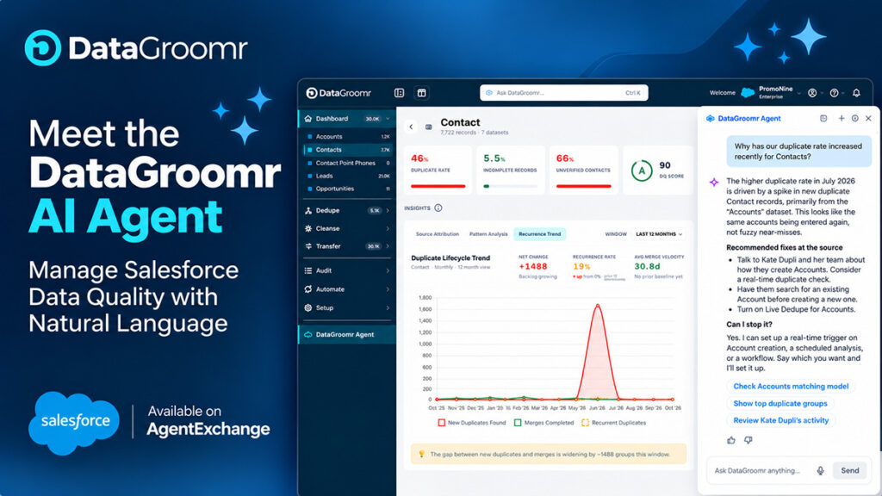This screenshot has width=882, height=496.
Task: Expand the Cleanse menu chevron
Action: 388,228
